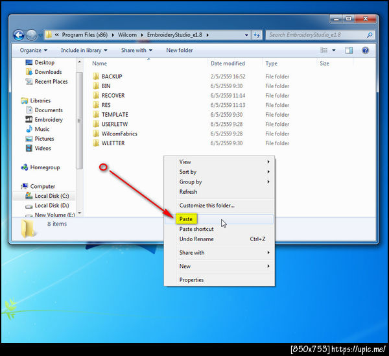Click the Forward navigation arrow button

coord(31,35)
